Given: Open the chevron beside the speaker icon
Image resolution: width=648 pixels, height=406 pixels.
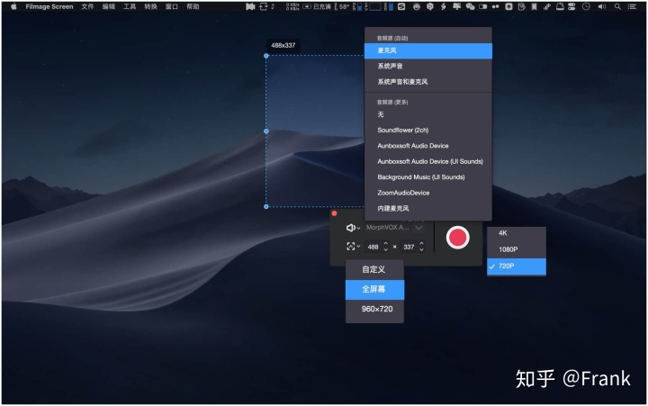Looking at the screenshot, I should pyautogui.click(x=358, y=229).
